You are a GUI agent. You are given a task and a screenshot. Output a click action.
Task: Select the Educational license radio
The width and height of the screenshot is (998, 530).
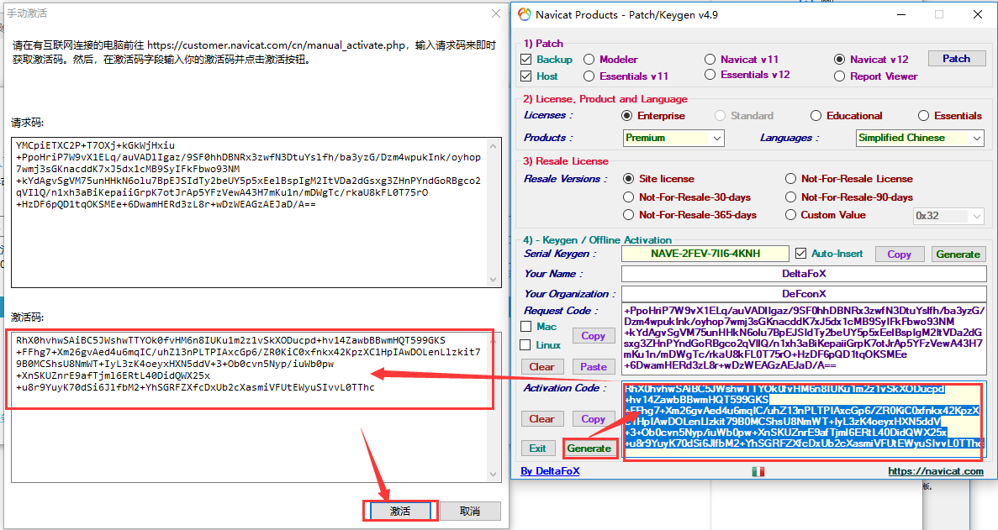[x=816, y=116]
